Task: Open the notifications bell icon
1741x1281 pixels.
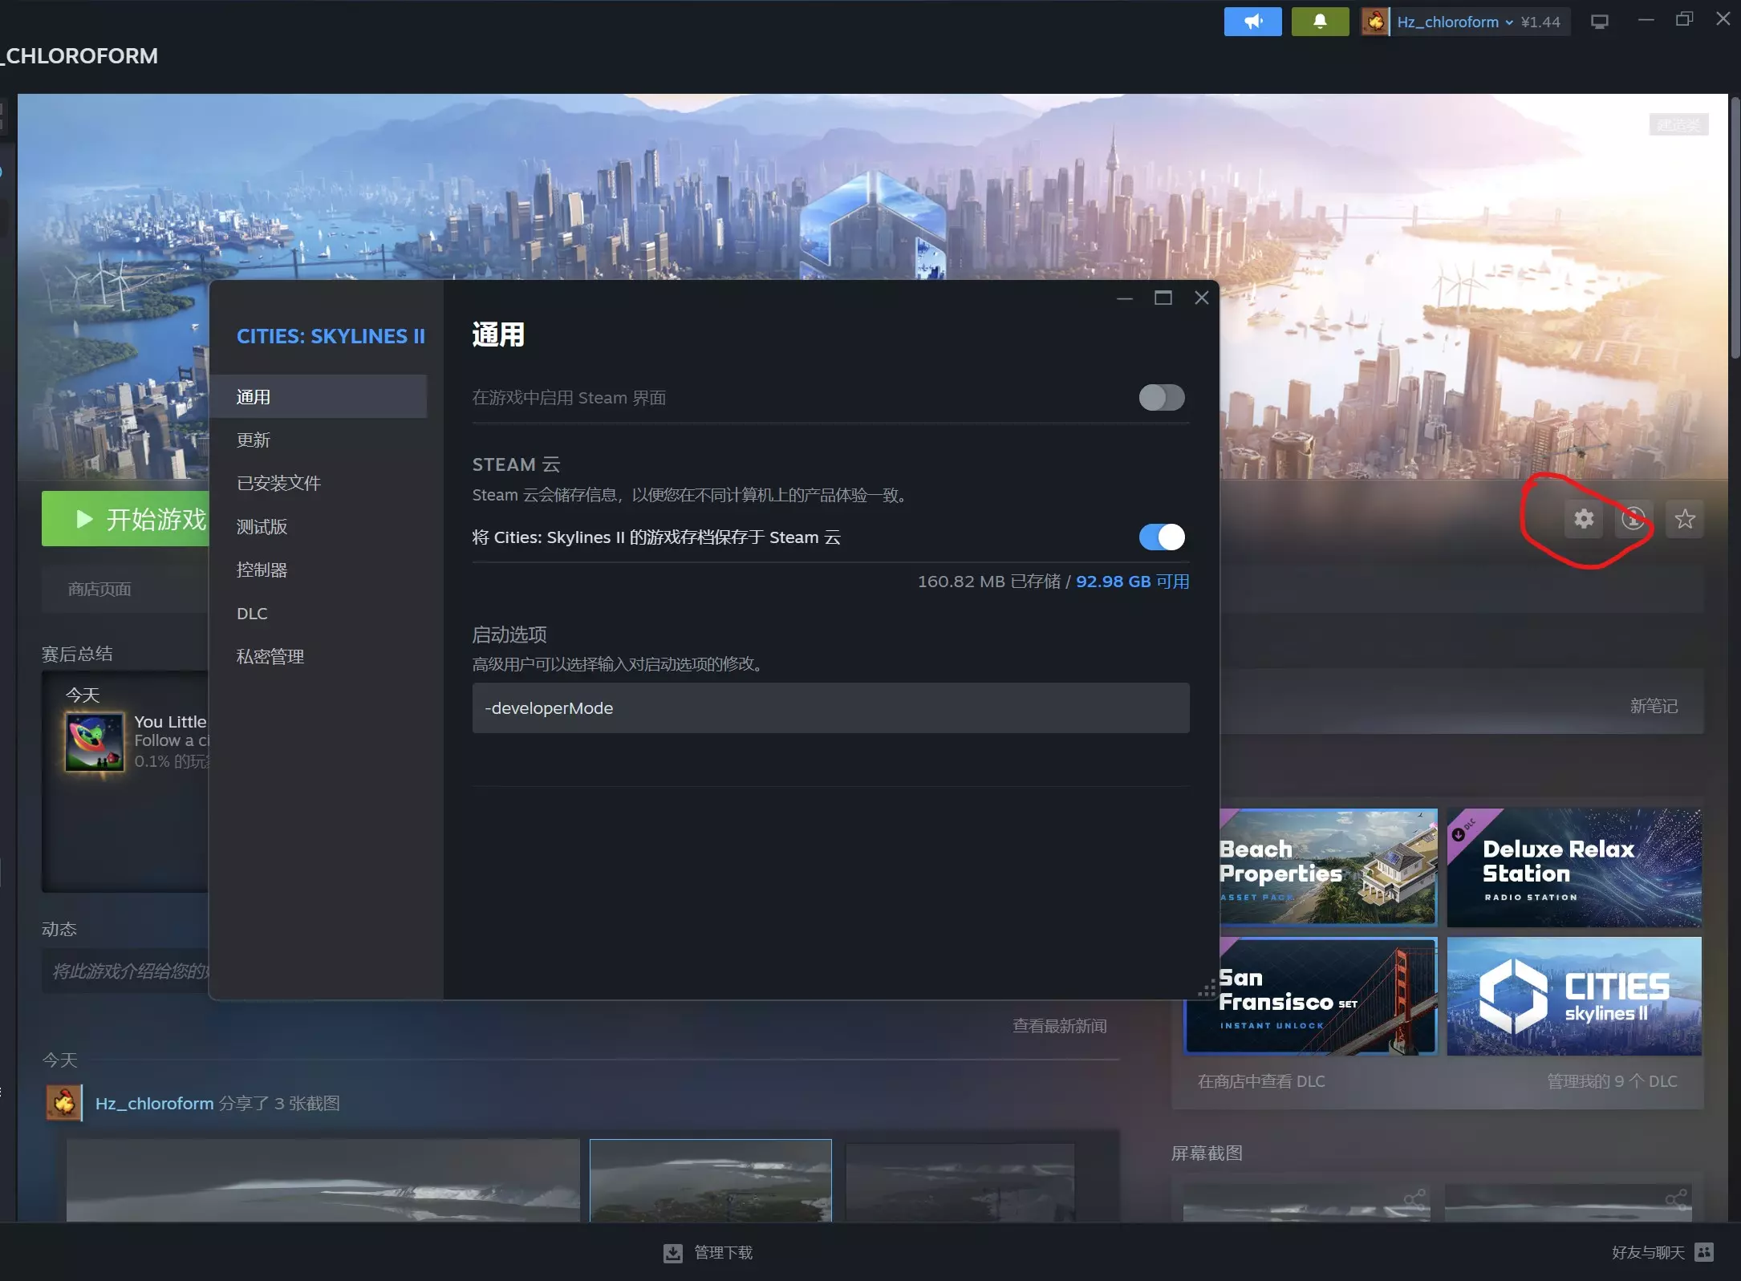Action: pyautogui.click(x=1320, y=22)
